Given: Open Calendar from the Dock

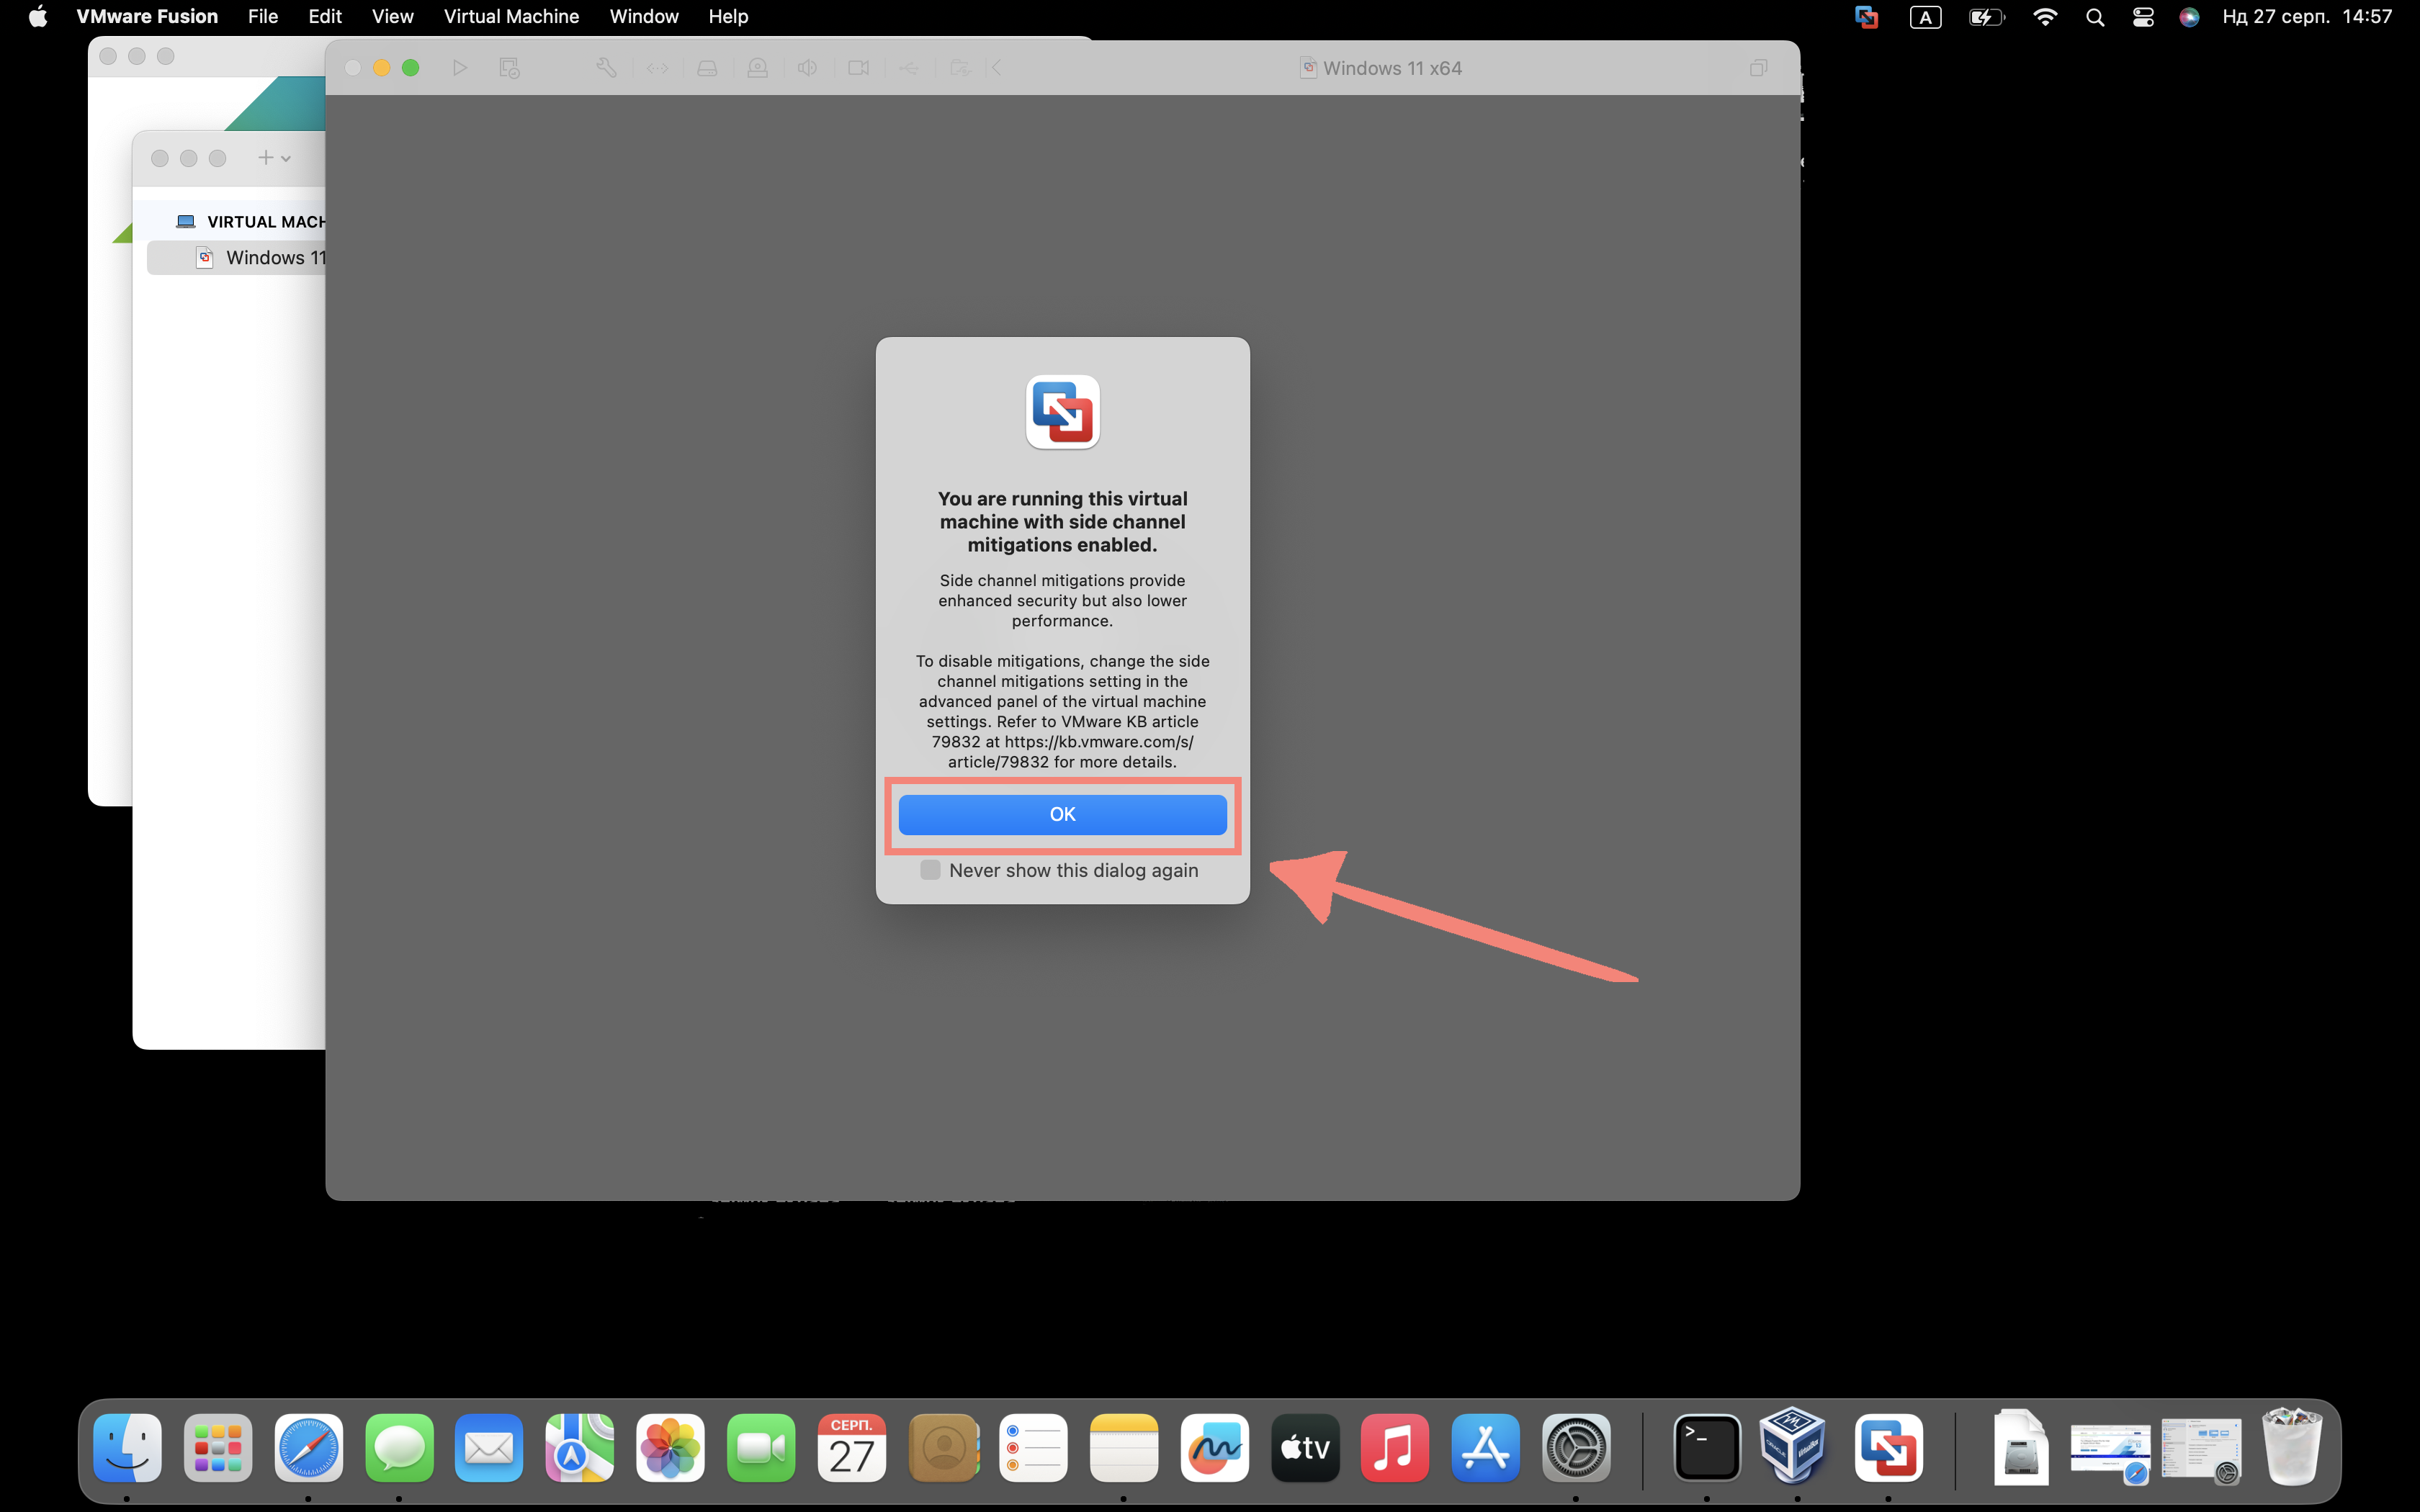Looking at the screenshot, I should pos(852,1447).
